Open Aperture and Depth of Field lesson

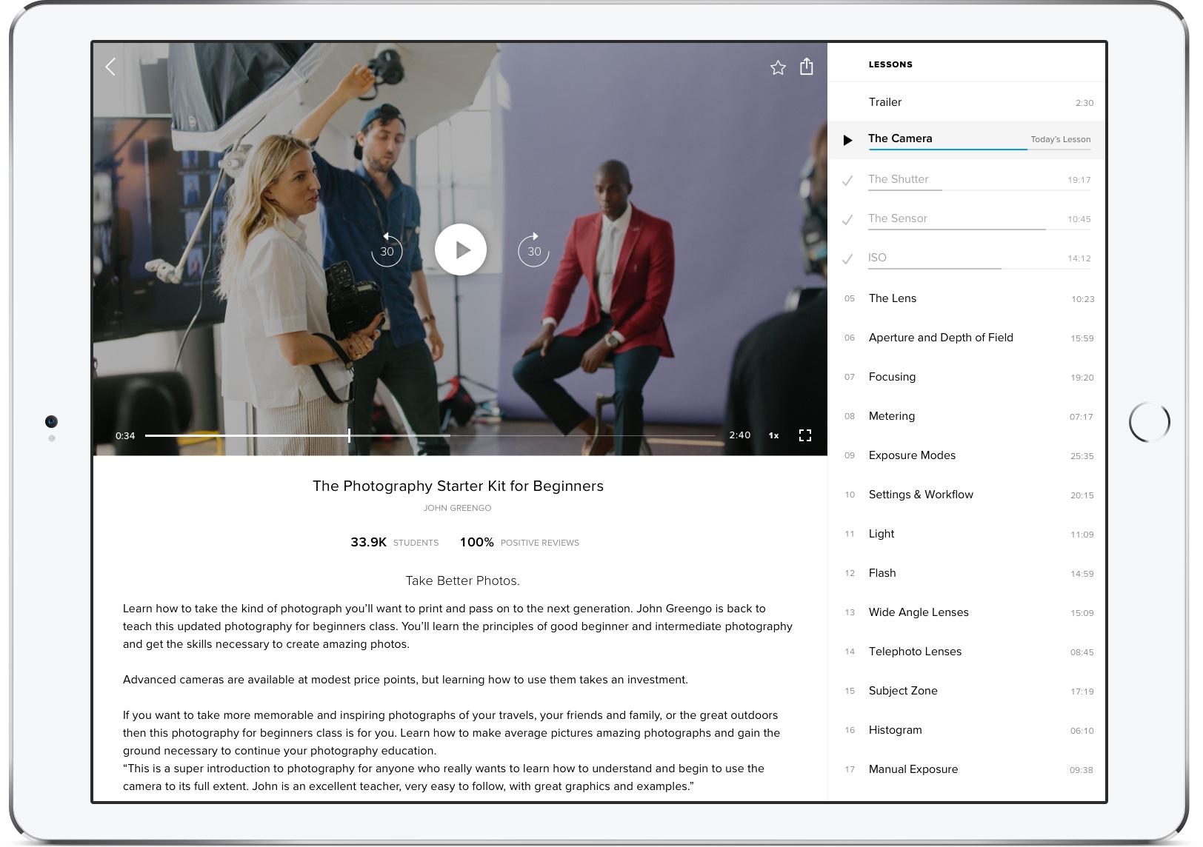[941, 338]
